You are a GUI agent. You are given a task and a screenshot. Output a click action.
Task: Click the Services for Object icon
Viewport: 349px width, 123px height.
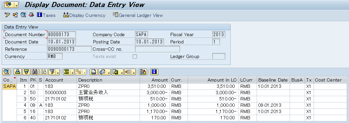click(9, 4)
